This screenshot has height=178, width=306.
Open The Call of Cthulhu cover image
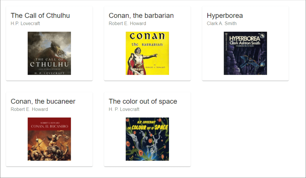pos(49,53)
